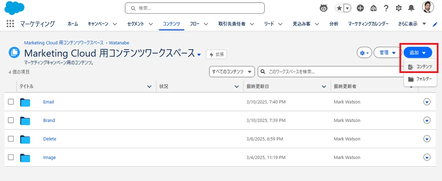Click the Image folder icon
The image size is (442, 181).
pyautogui.click(x=25, y=157)
